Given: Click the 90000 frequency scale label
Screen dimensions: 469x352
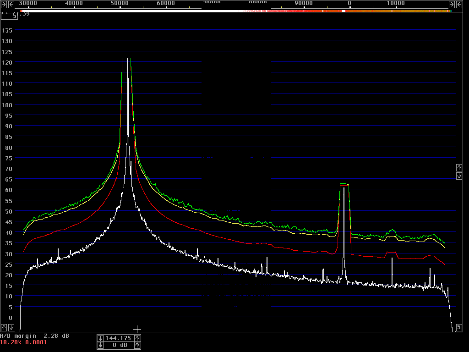Looking at the screenshot, I should pos(304,3).
